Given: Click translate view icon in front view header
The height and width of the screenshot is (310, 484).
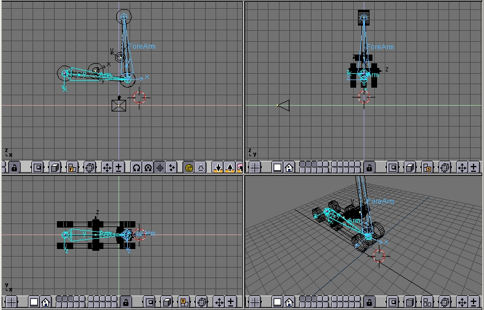Looking at the screenshot, I should click(107, 167).
